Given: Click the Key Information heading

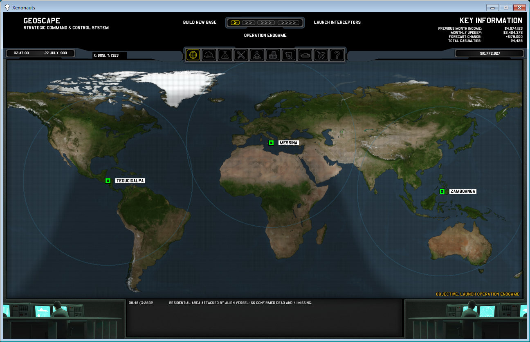Looking at the screenshot, I should tap(491, 21).
